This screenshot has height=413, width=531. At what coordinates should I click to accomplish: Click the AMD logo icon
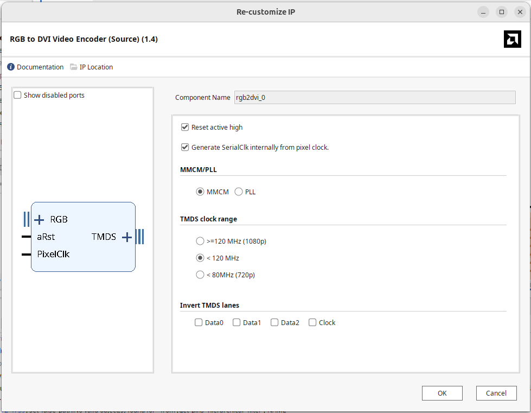pos(512,39)
